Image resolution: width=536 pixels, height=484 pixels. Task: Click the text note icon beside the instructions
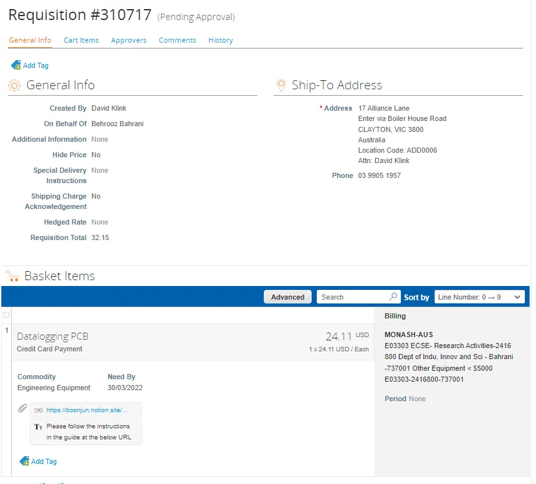point(38,427)
